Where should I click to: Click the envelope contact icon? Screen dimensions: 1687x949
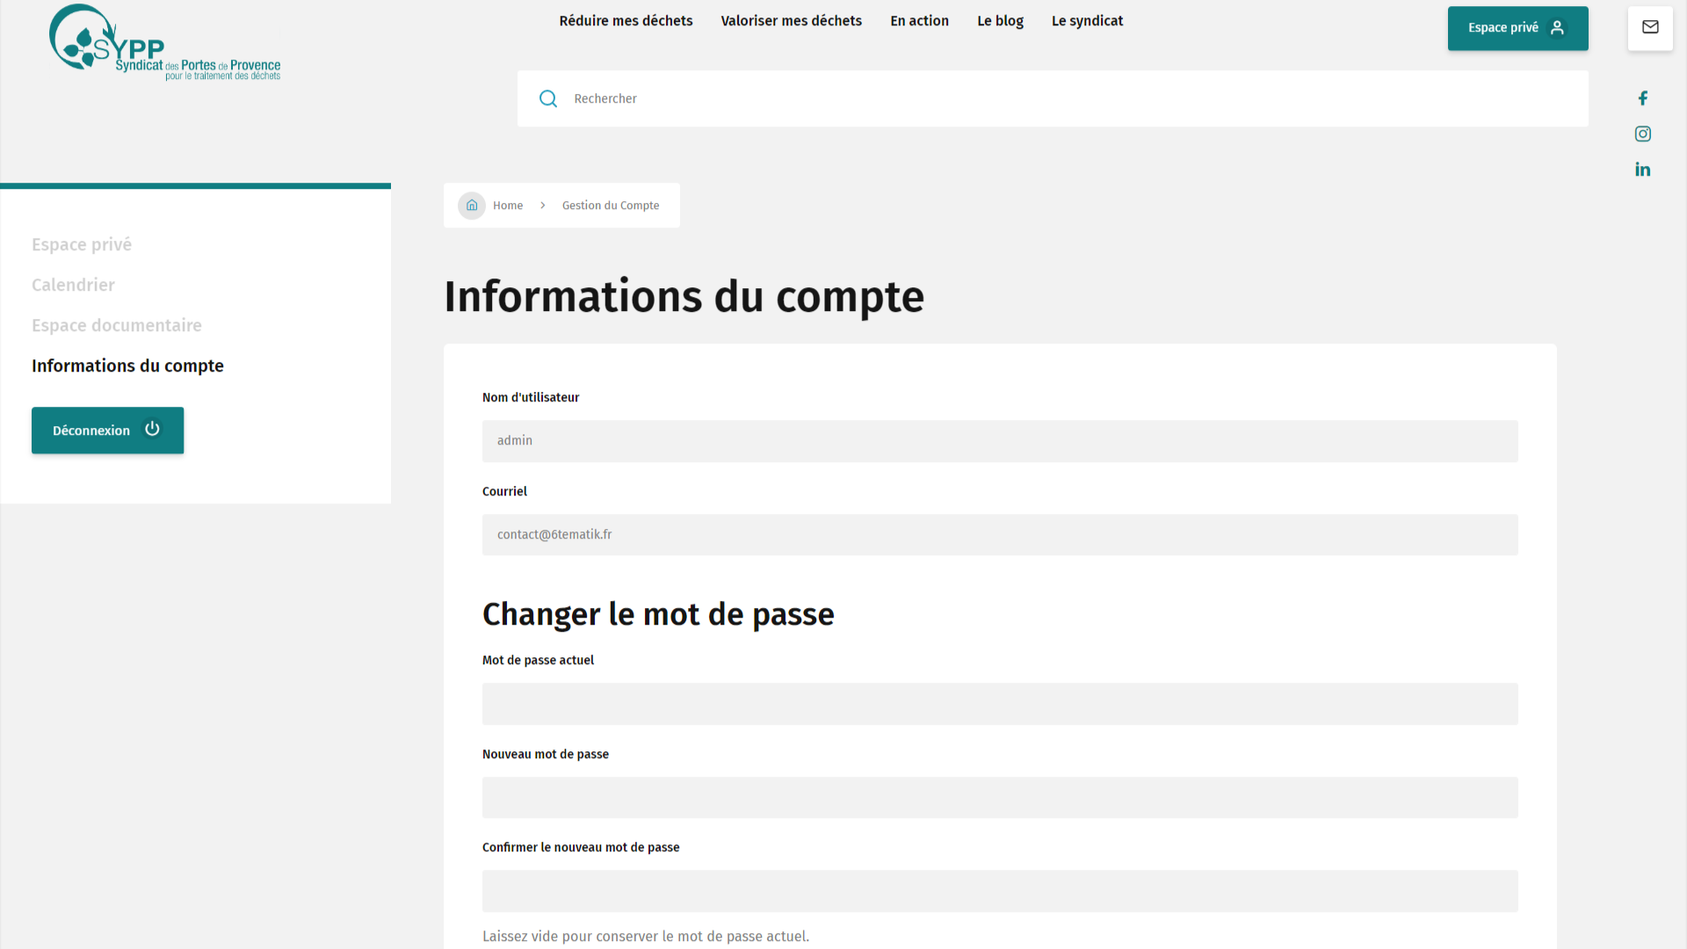click(x=1649, y=27)
